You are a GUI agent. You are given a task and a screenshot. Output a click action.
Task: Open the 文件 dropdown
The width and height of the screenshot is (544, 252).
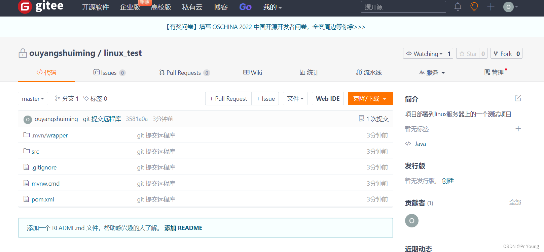click(295, 99)
